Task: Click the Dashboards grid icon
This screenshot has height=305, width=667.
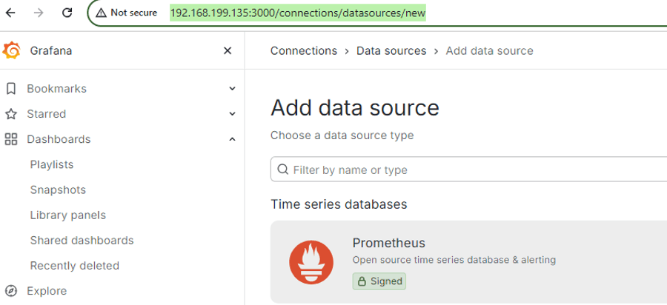Action: click(11, 139)
